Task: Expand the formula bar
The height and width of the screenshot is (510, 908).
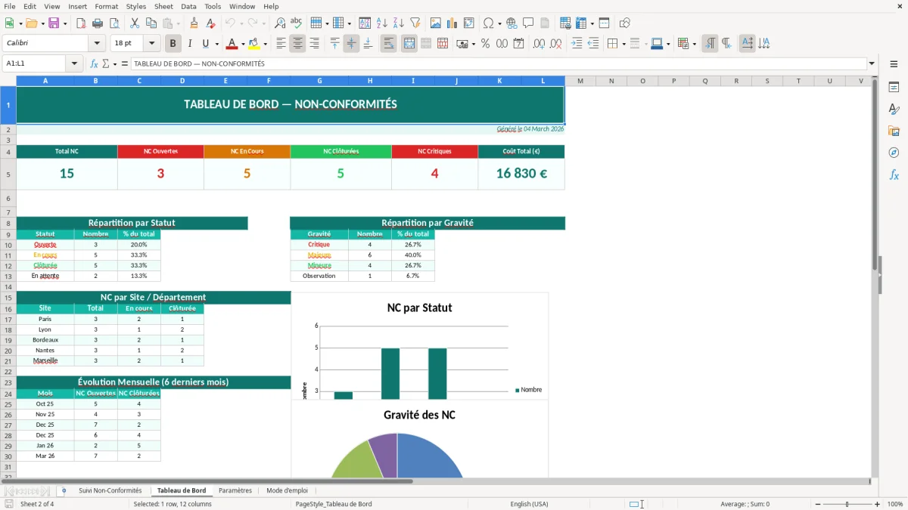Action: [x=872, y=64]
